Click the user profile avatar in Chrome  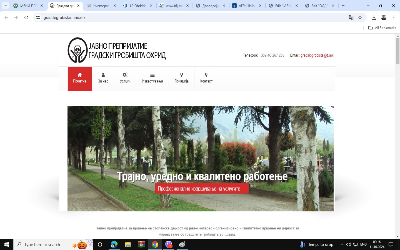pos(384,17)
